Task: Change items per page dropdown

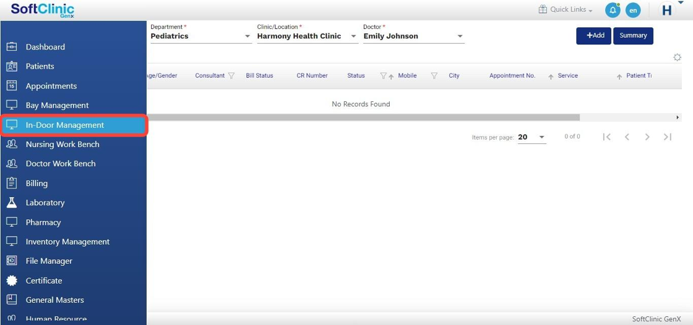Action: (532, 137)
